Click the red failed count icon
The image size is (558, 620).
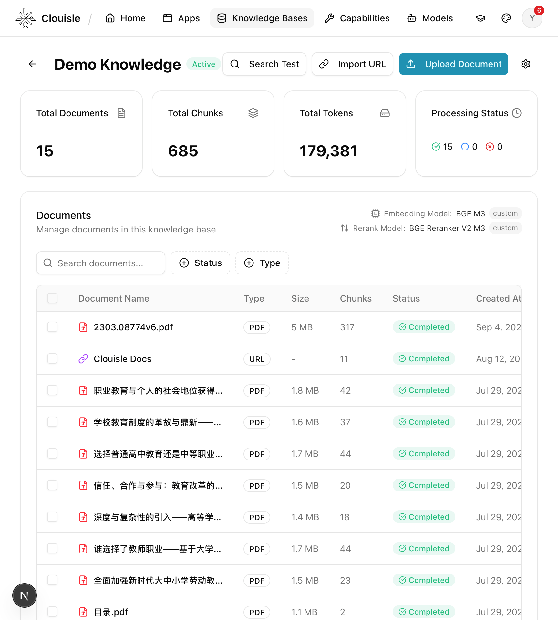[x=490, y=147]
